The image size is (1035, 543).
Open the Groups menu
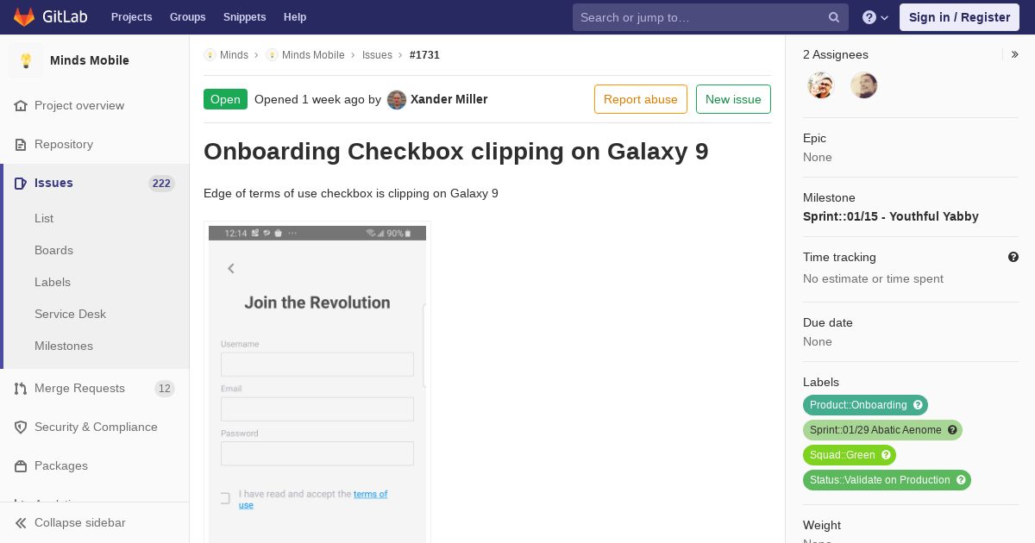coord(187,17)
